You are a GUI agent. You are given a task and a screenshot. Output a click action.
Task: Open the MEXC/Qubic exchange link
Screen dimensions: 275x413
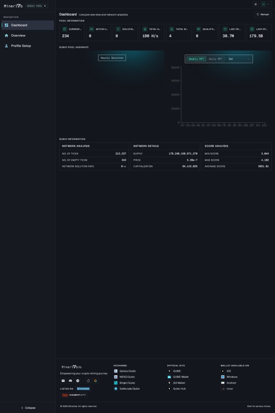click(x=125, y=377)
